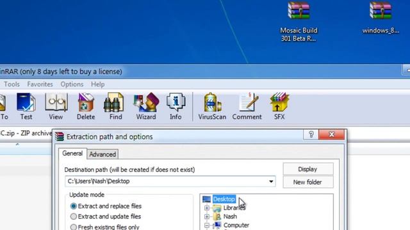Click the Desktop monitor icon in tree
The height and width of the screenshot is (230, 410).
point(206,199)
